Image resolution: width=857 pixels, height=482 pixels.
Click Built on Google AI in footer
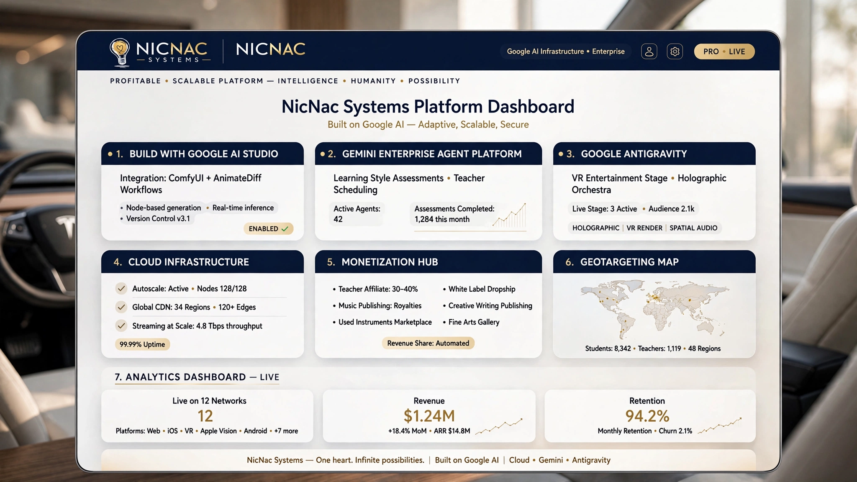tap(467, 460)
